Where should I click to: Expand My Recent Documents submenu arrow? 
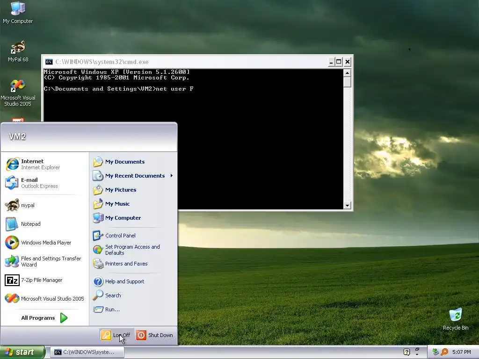coord(172,176)
